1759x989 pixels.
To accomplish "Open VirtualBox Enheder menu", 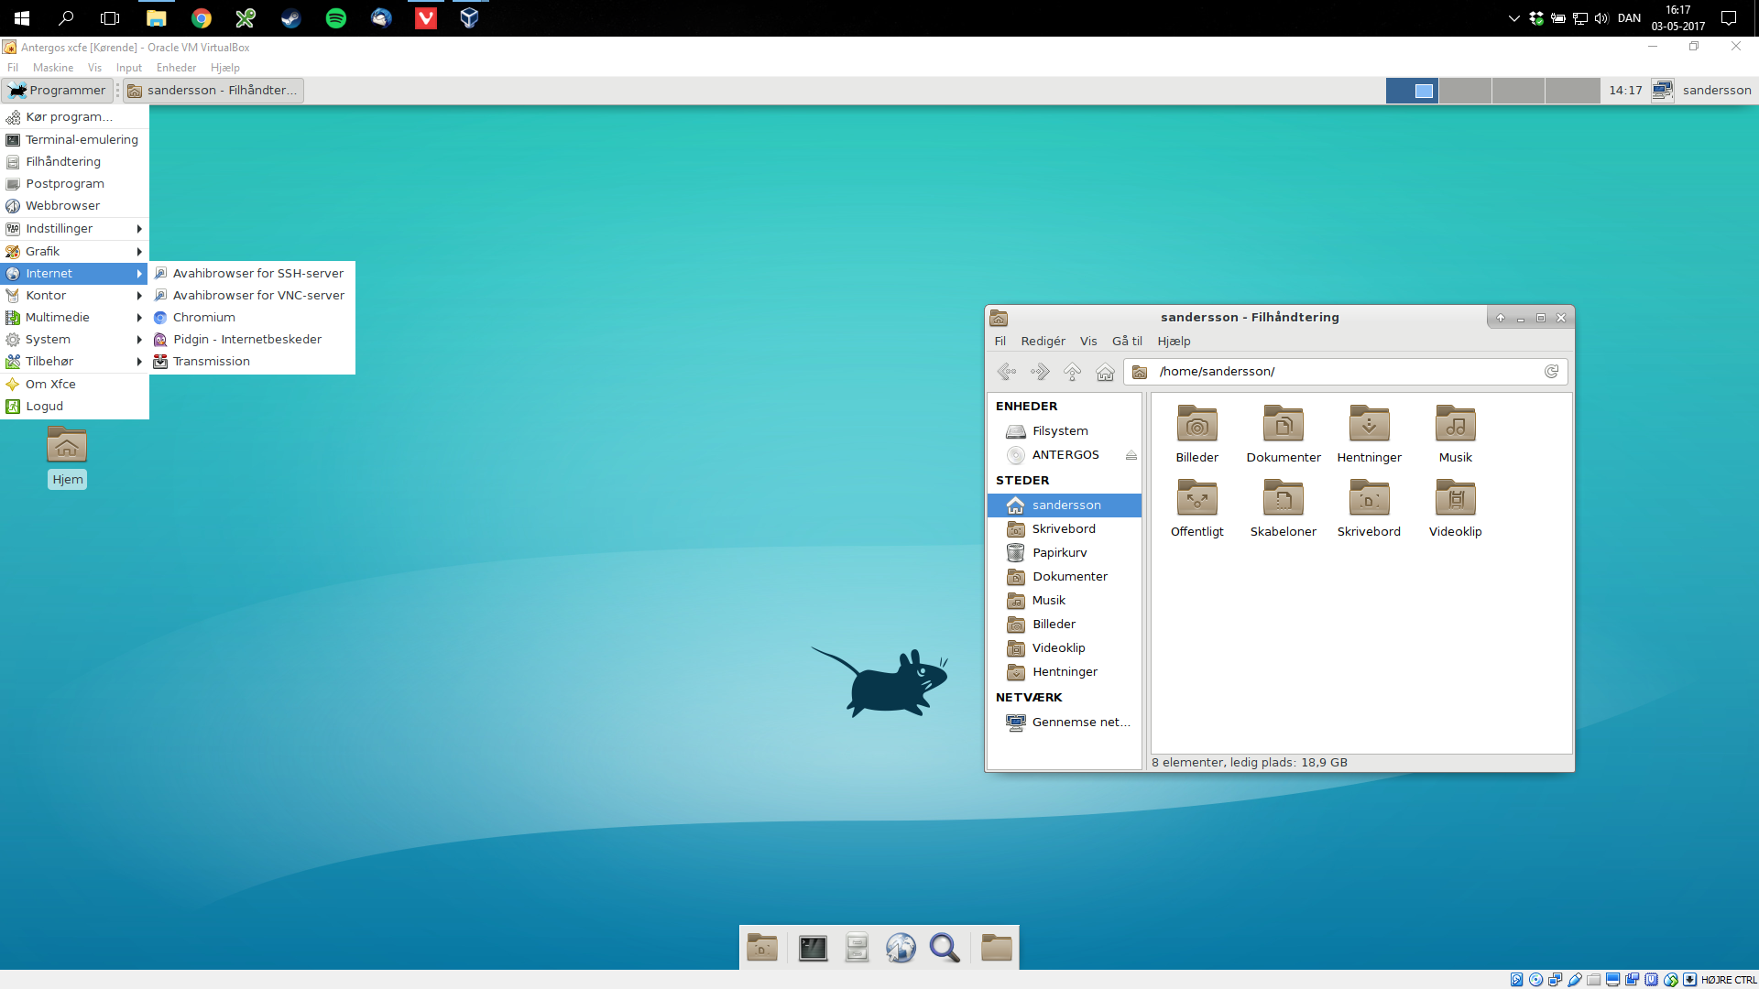I will click(176, 68).
